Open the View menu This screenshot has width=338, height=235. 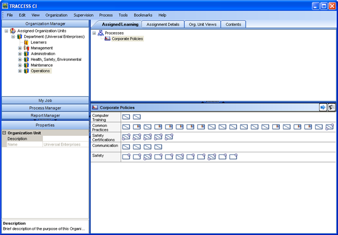(x=35, y=15)
